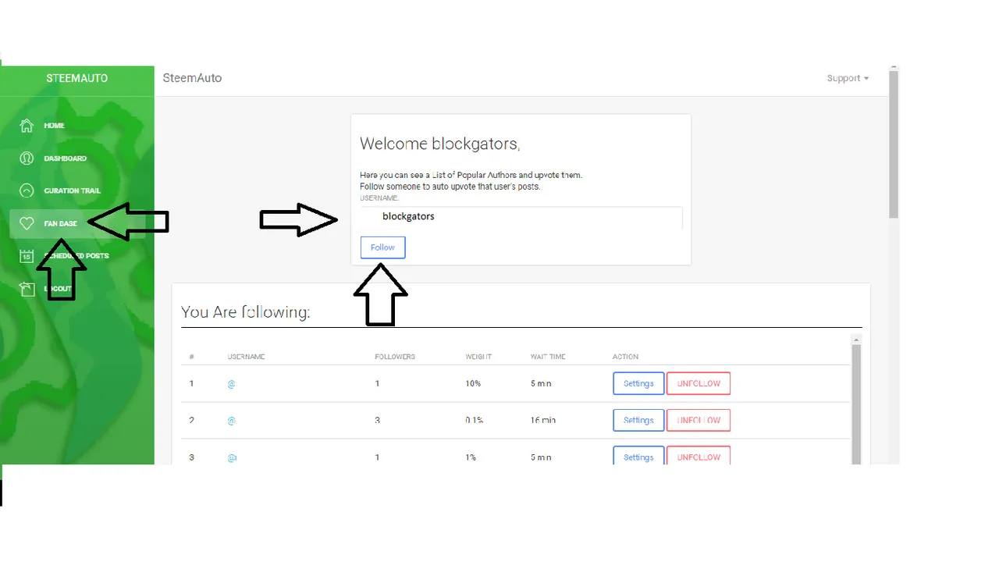This screenshot has width=999, height=562.
Task: Unfollow the user in row 1
Action: 699,383
